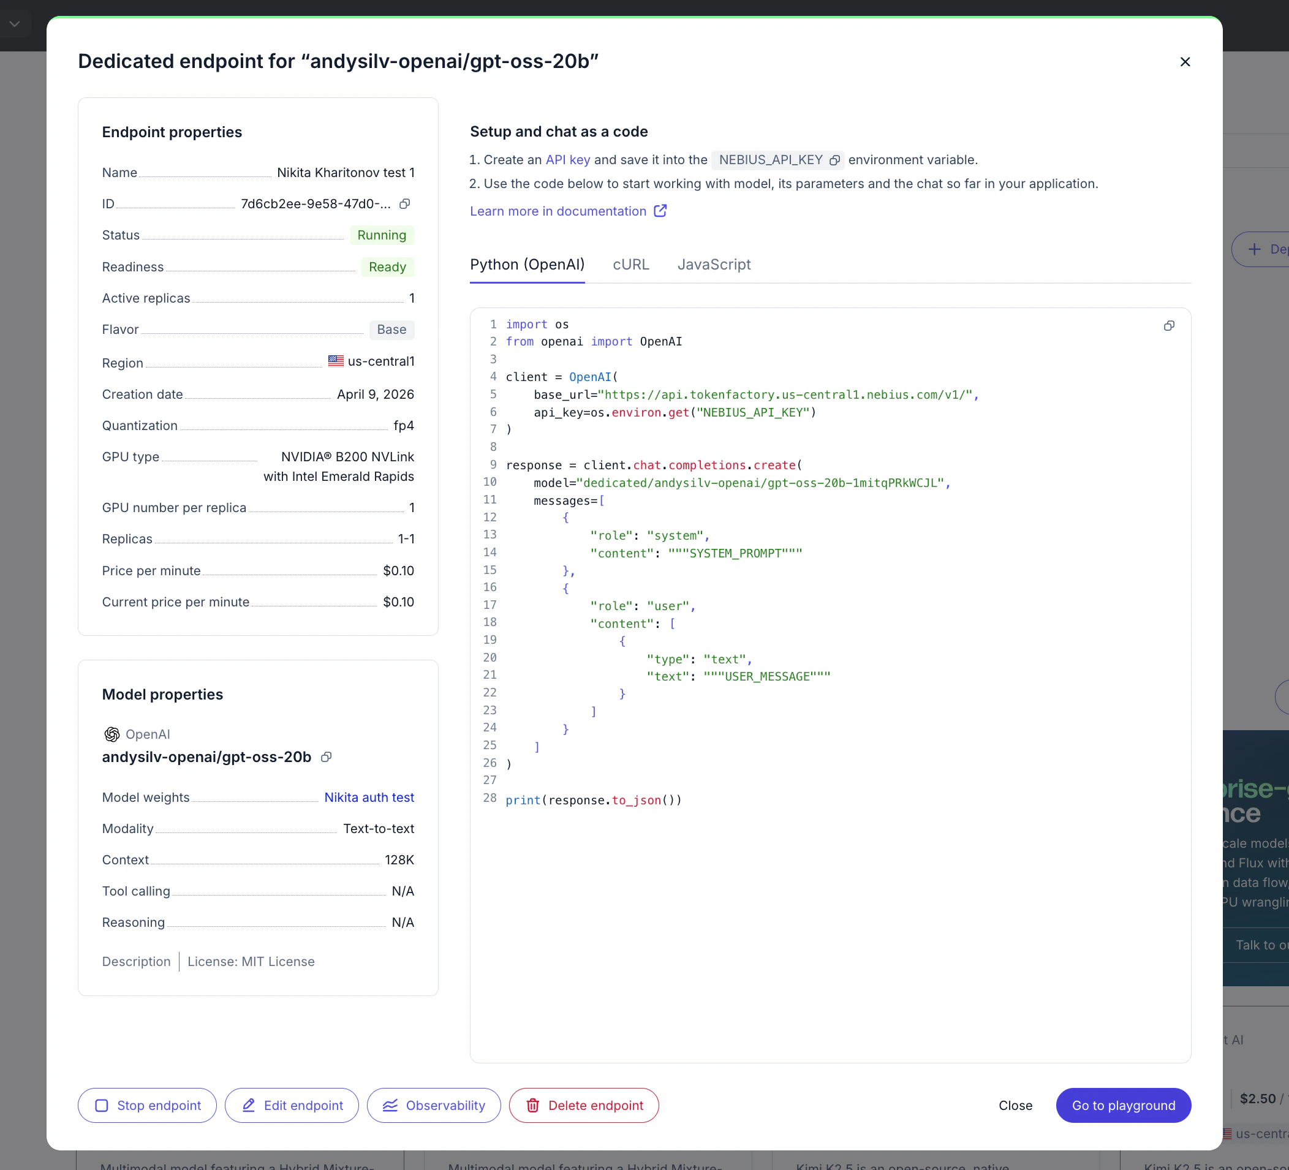Click the US flag next to us-central1
Image resolution: width=1289 pixels, height=1170 pixels.
pyautogui.click(x=336, y=361)
